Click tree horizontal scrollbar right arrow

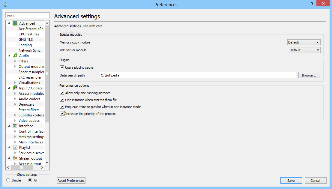coord(42,168)
